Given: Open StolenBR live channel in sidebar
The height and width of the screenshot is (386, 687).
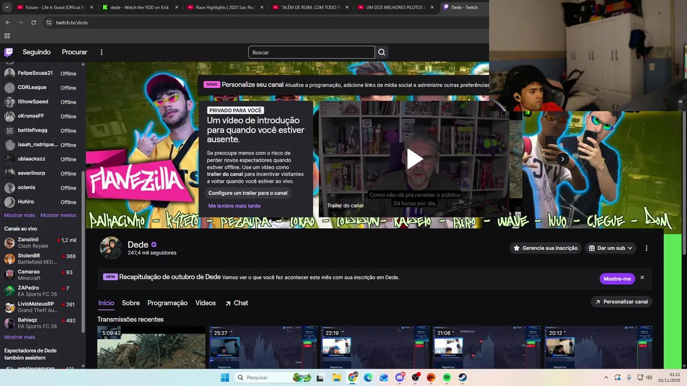Looking at the screenshot, I should point(40,259).
